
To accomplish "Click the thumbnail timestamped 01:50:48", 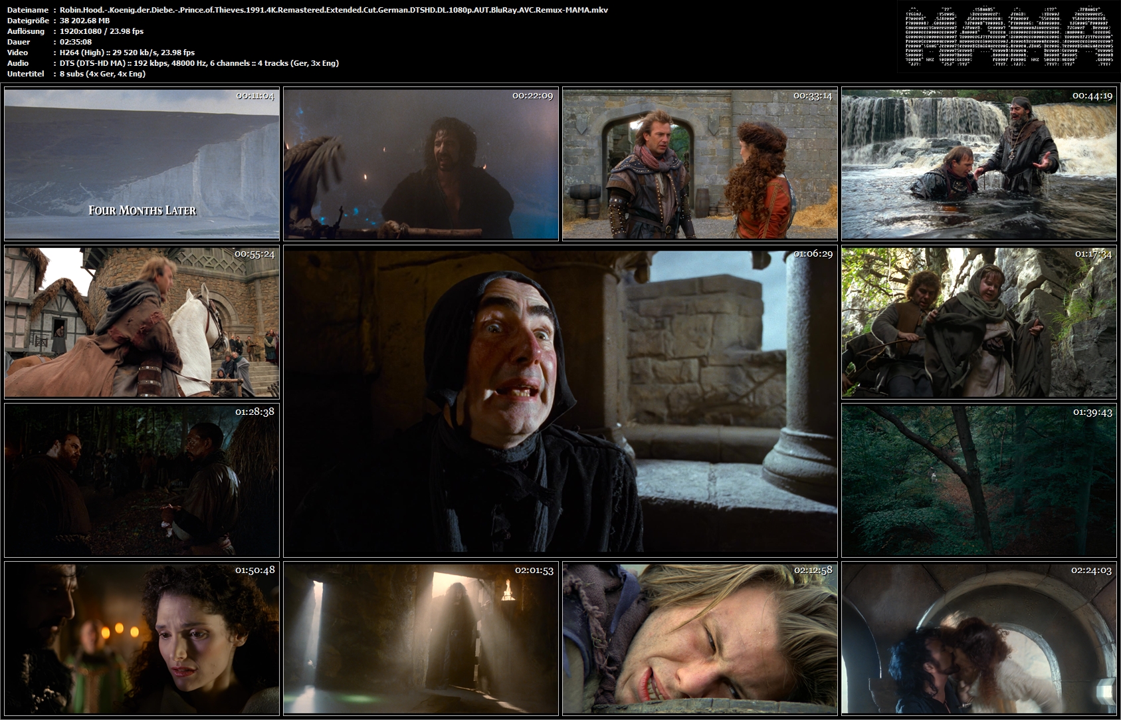I will [x=142, y=638].
